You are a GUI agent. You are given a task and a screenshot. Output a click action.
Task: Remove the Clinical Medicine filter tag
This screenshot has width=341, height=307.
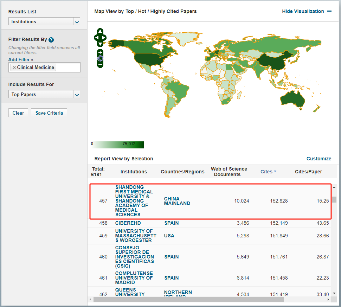(x=14, y=68)
